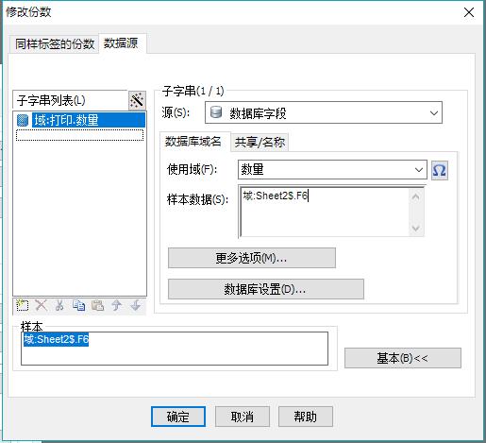This screenshot has width=486, height=443.
Task: Collapse dialog with 基本(B)<< button
Action: coord(403,358)
